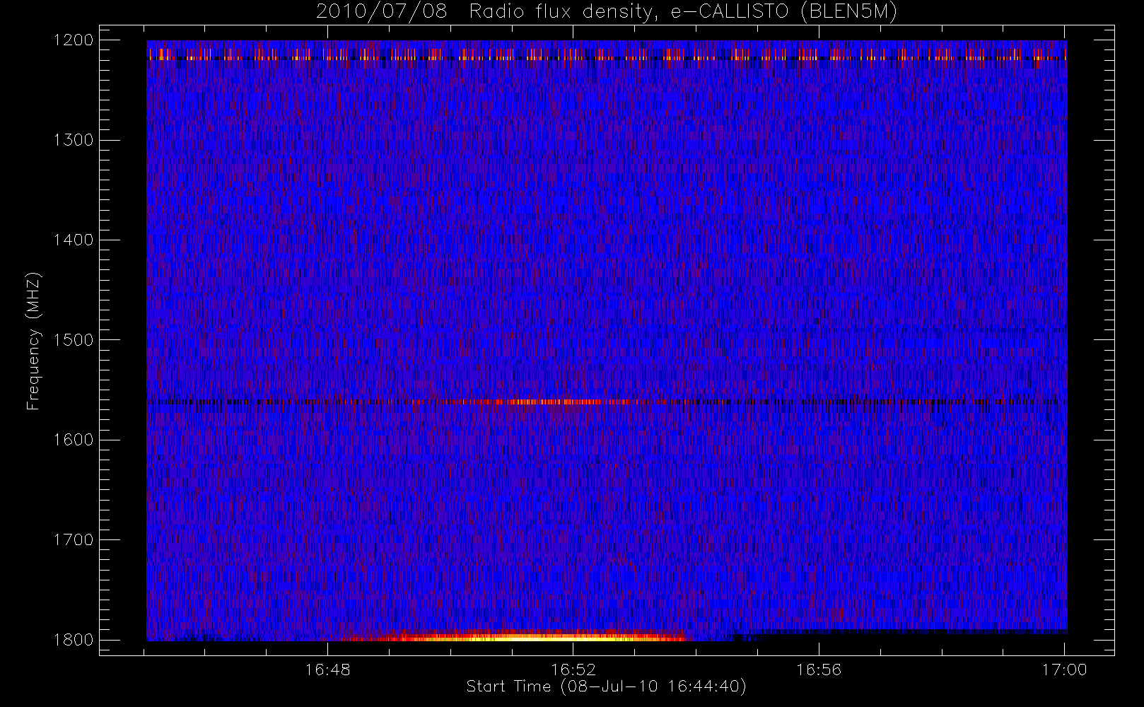The image size is (1144, 707).
Task: Click the 17:00 time tick label
Action: coord(1064,670)
